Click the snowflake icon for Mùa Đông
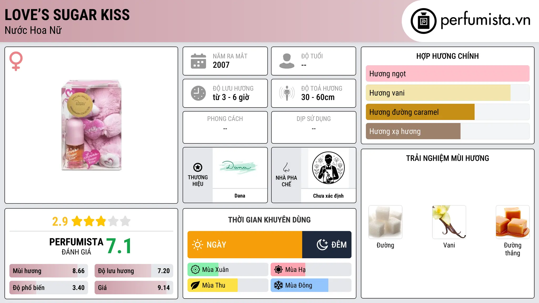 coord(278,285)
